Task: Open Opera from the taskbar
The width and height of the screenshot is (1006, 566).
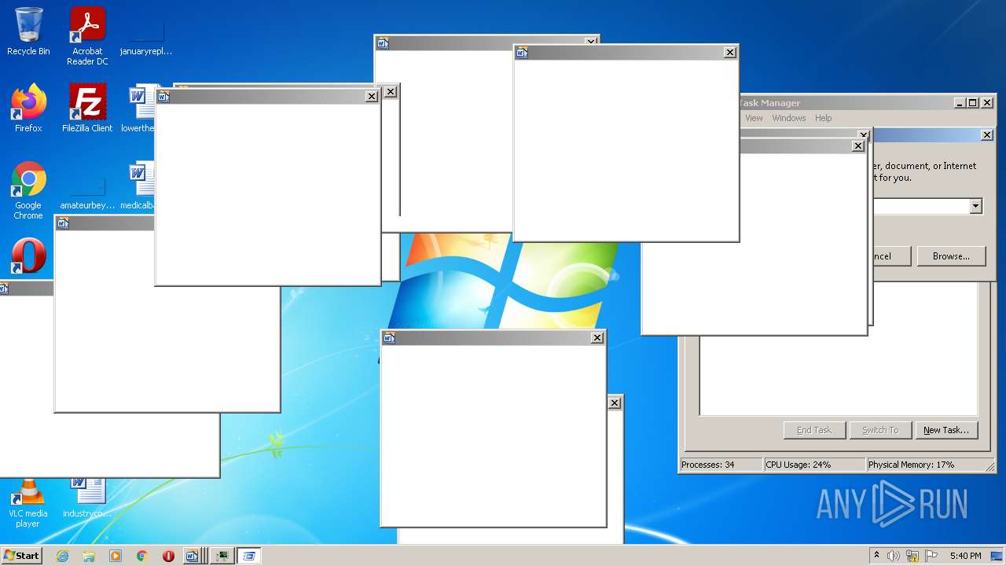Action: 168,556
